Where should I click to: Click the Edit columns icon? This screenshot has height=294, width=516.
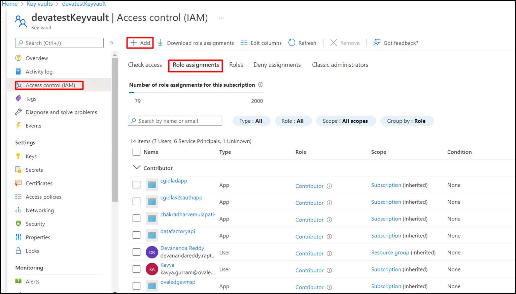(244, 43)
